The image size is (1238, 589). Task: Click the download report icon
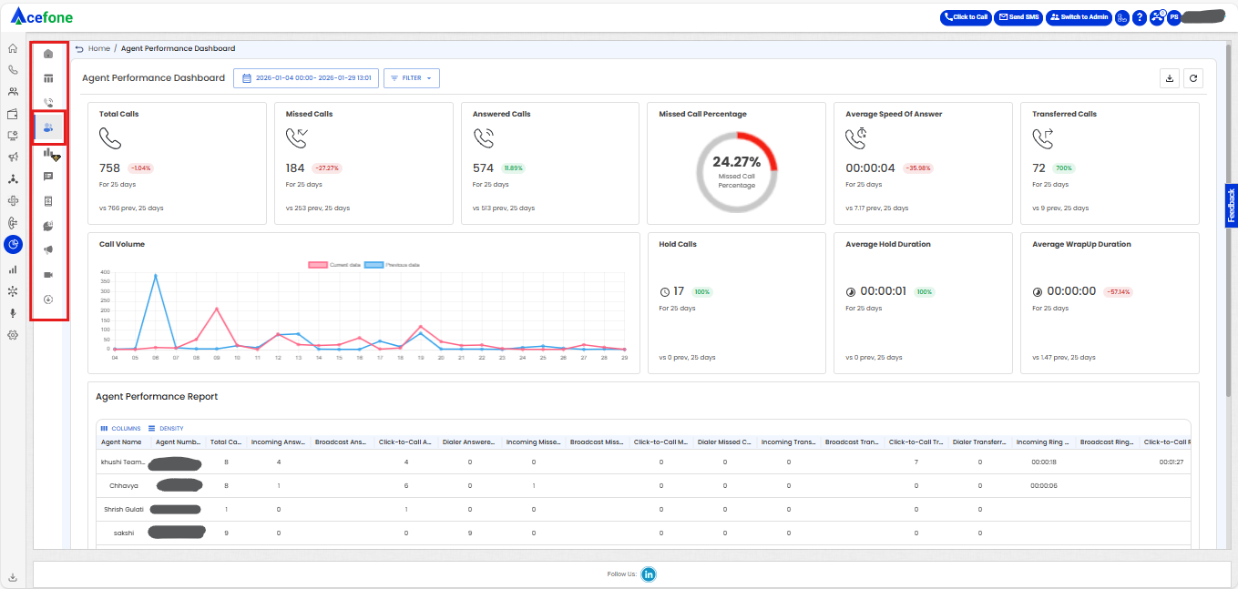[x=1170, y=78]
